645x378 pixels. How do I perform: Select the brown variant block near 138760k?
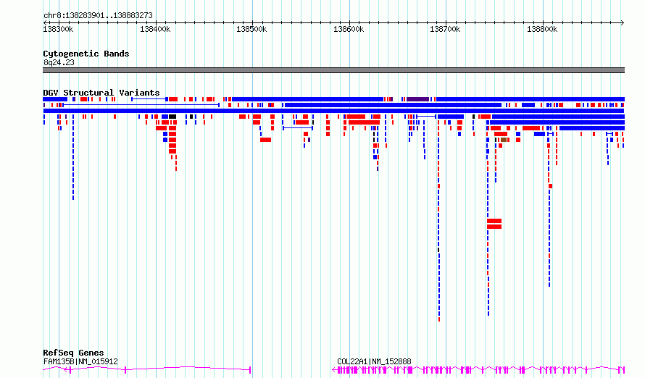click(504, 140)
